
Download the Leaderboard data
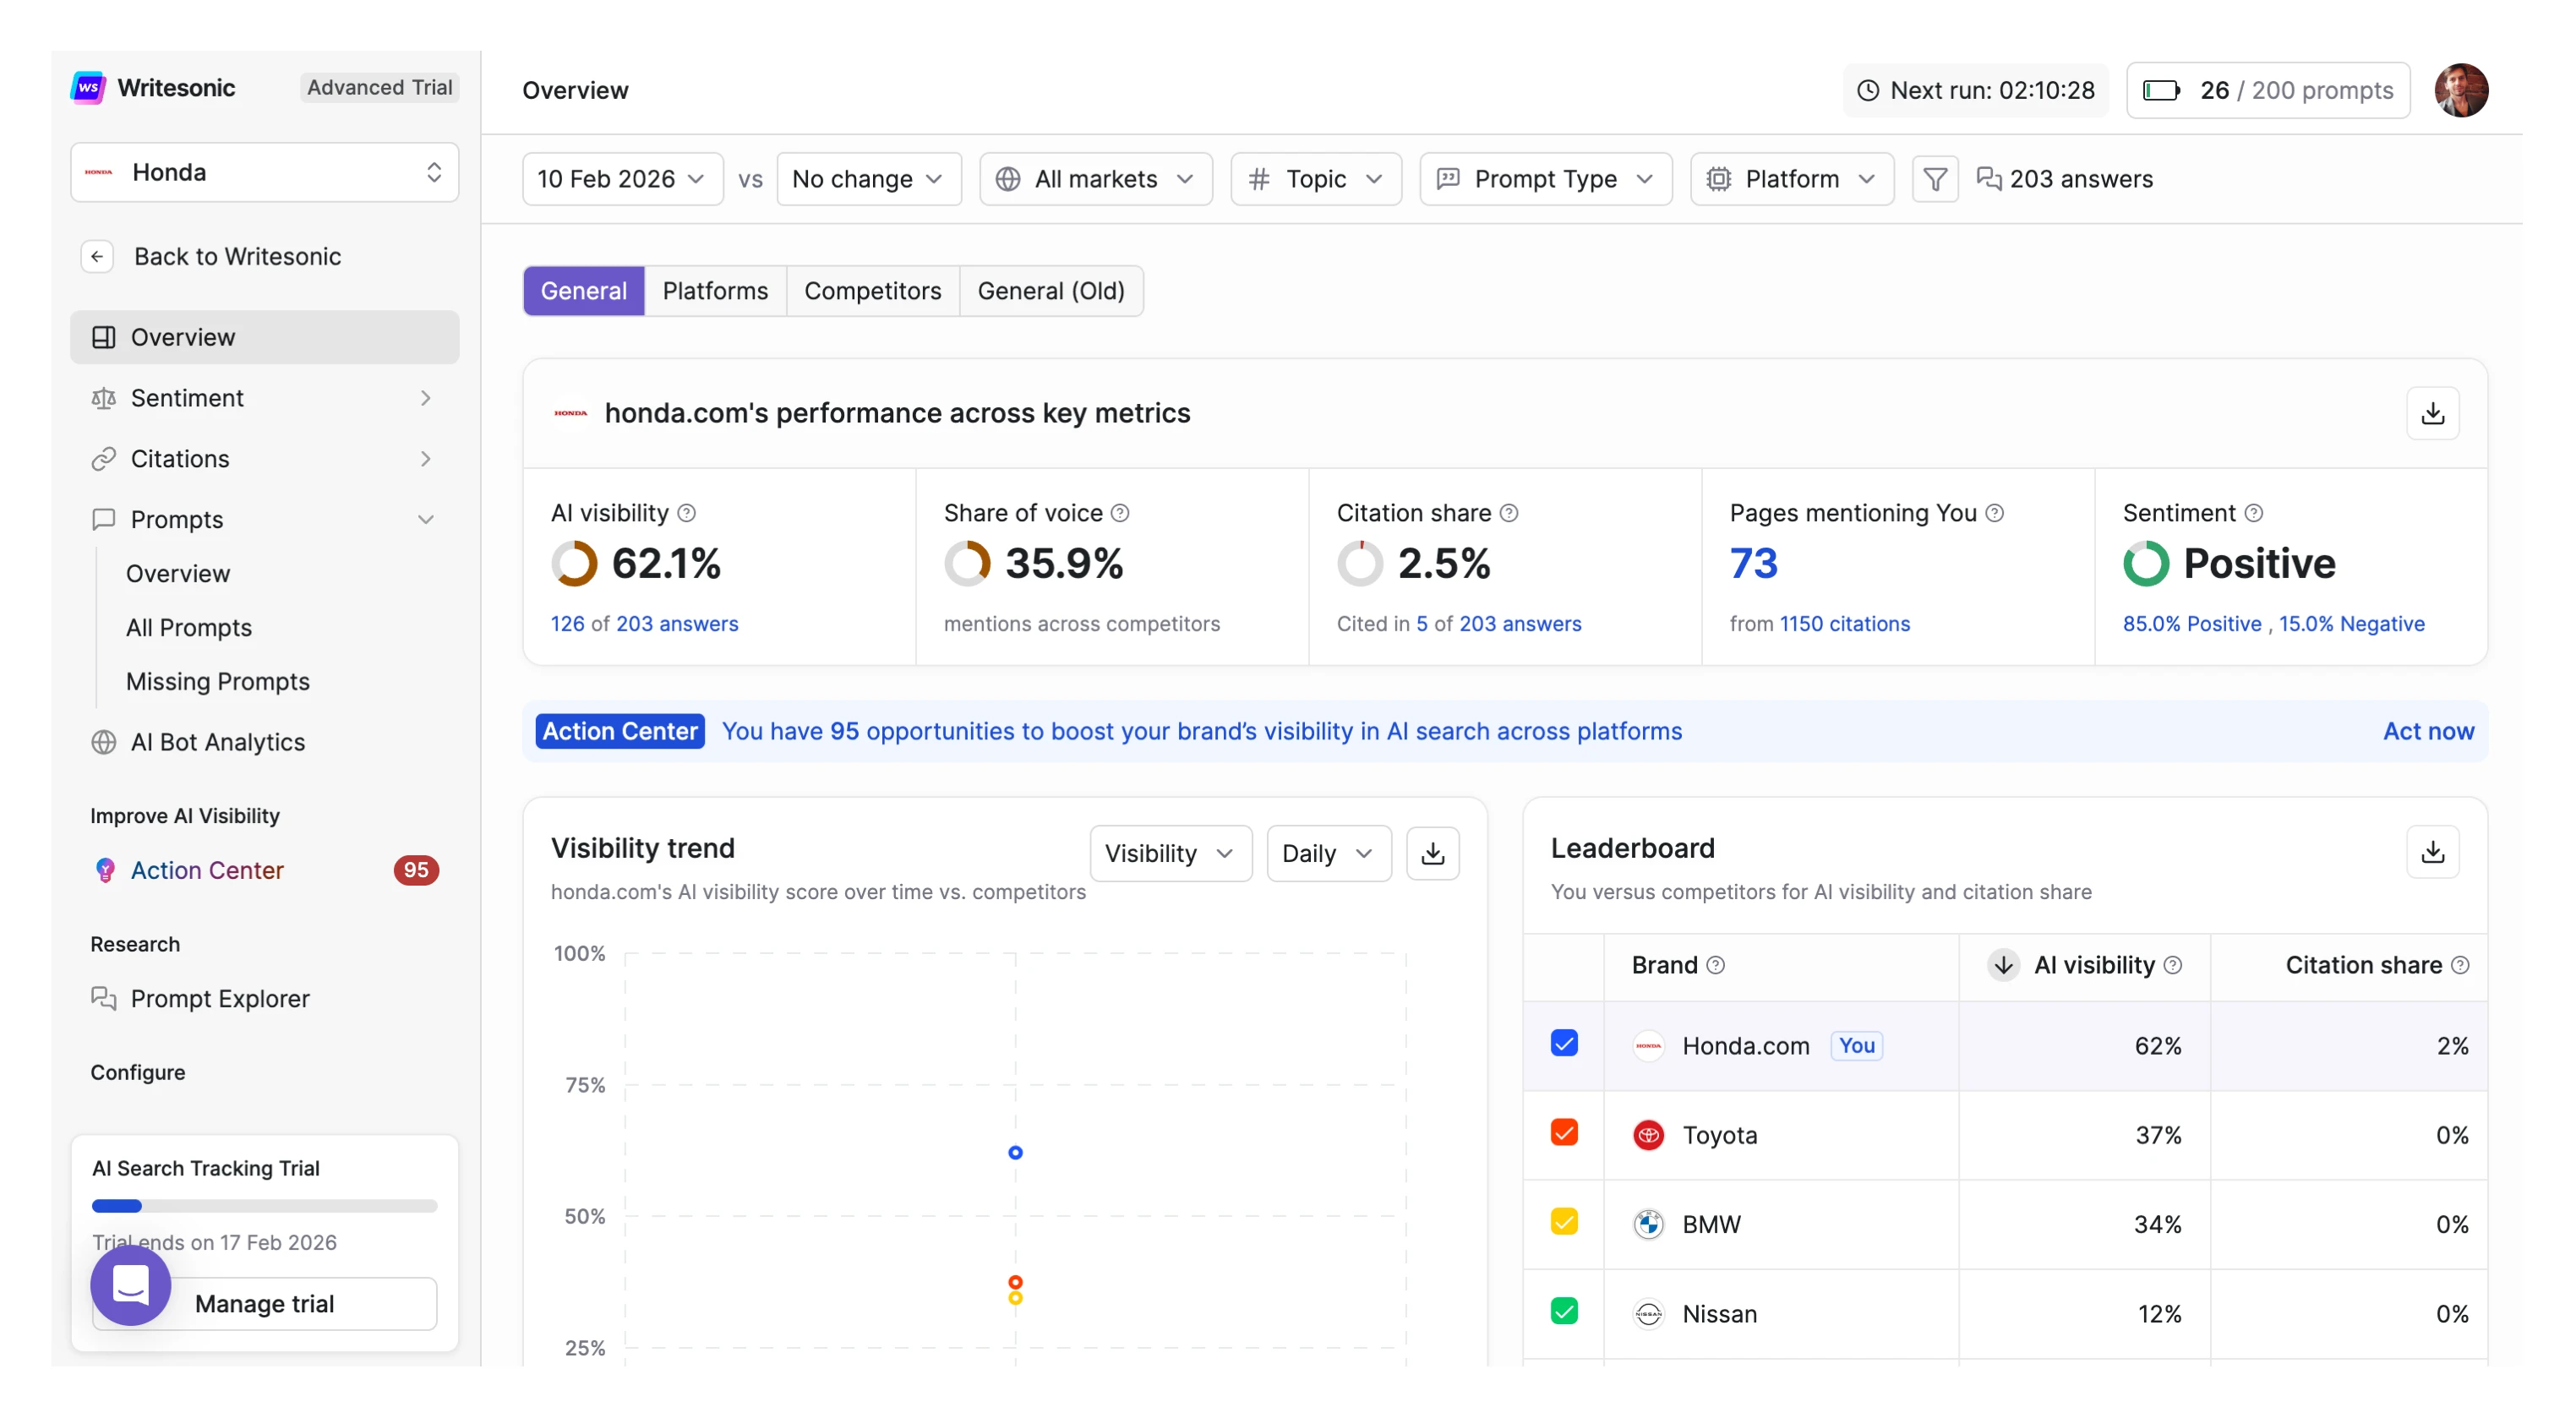(2434, 852)
